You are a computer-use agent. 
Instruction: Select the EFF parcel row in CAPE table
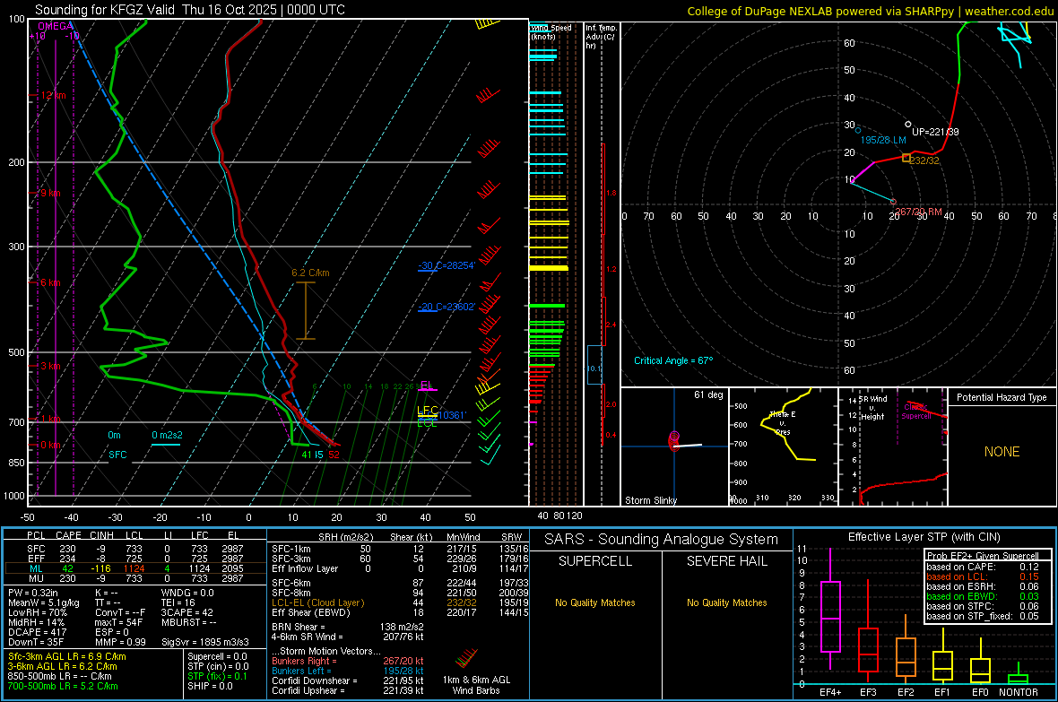point(134,559)
